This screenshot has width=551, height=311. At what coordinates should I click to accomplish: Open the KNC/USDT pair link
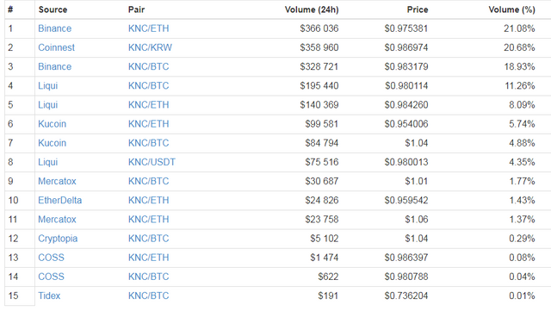(x=152, y=162)
